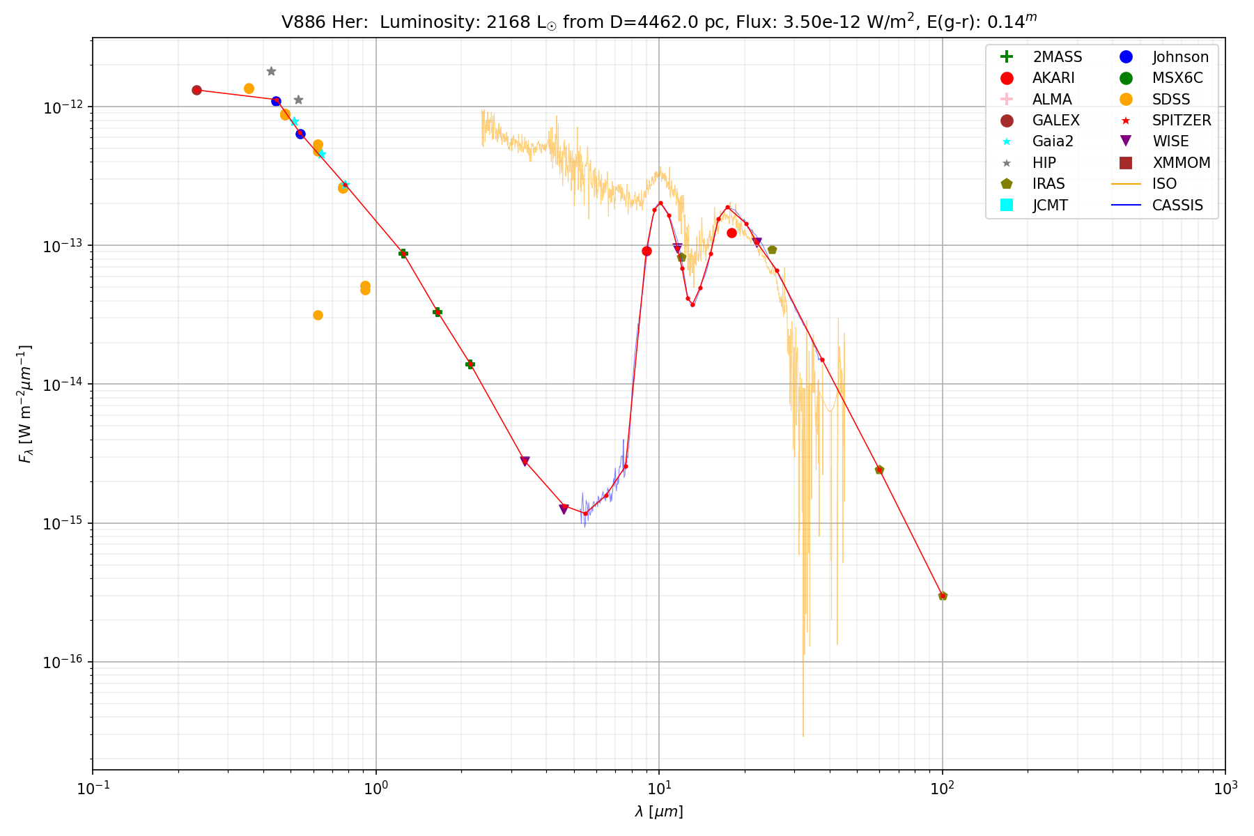Viewport: 1254px width, 836px height.
Task: Click the 2MASS green plus legend marker
Action: 1006,57
